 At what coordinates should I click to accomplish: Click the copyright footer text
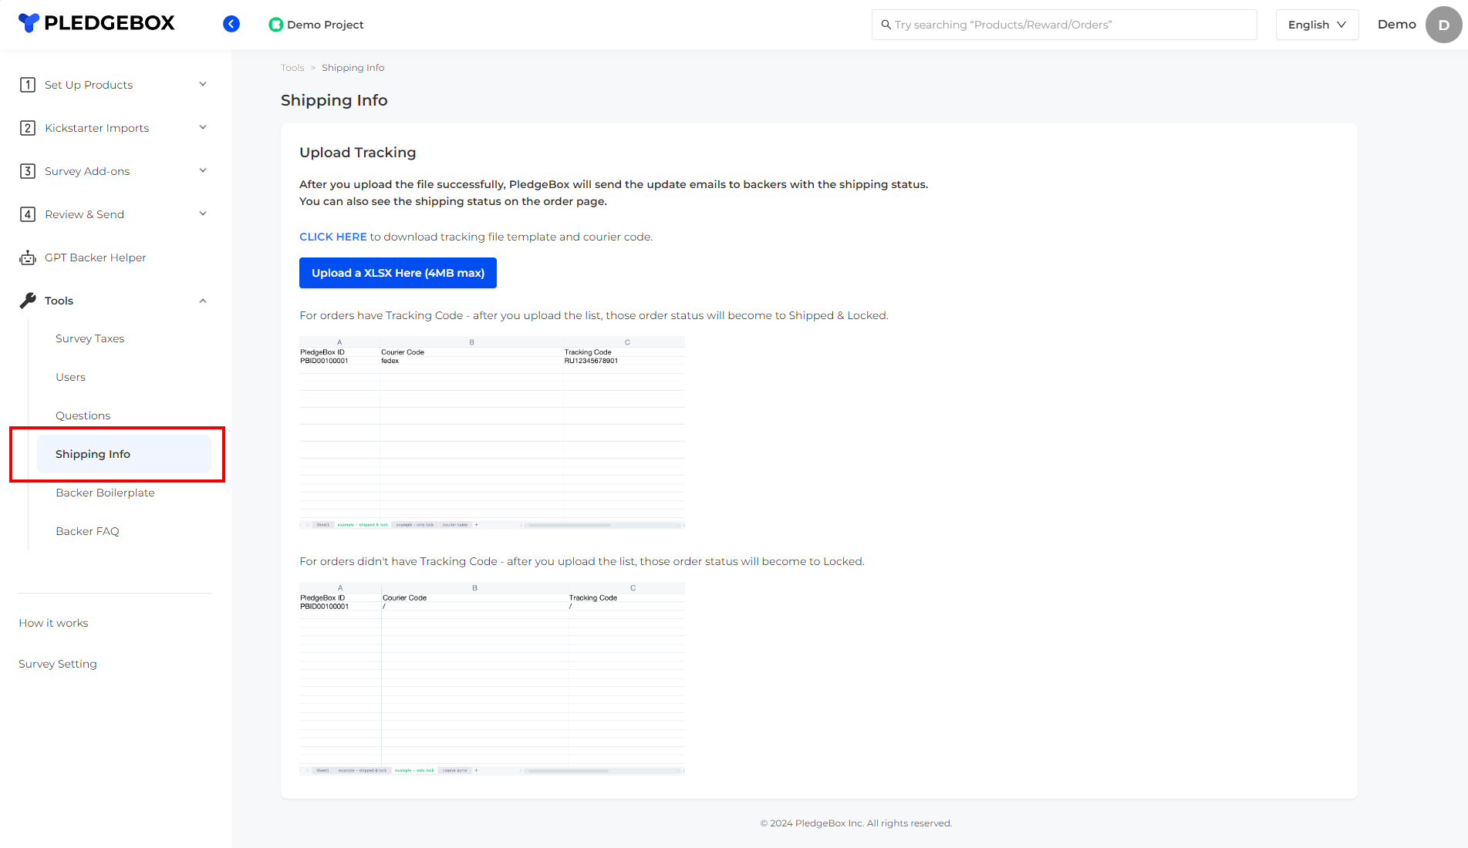pyautogui.click(x=856, y=823)
